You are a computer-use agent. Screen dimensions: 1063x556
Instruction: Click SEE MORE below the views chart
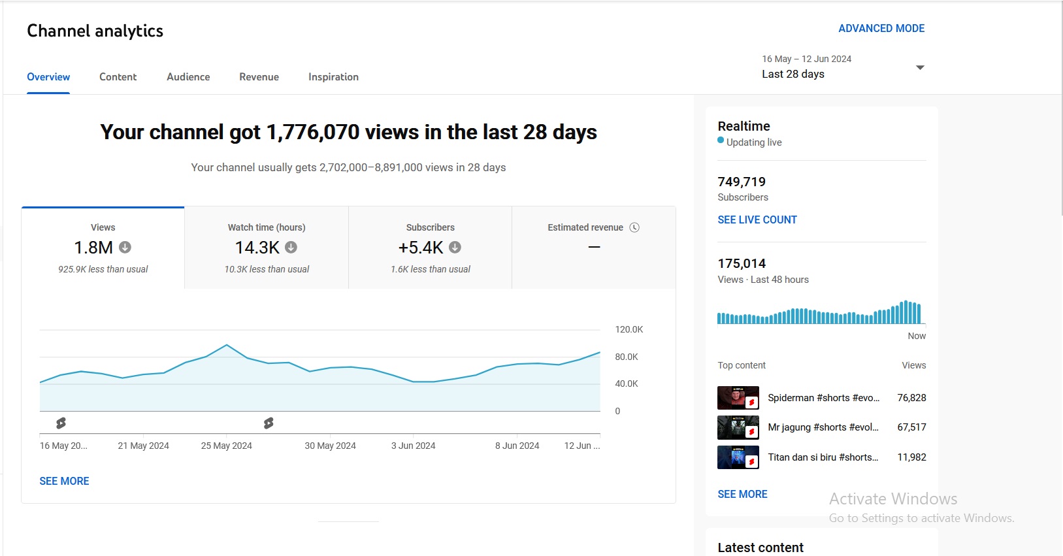pyautogui.click(x=64, y=482)
